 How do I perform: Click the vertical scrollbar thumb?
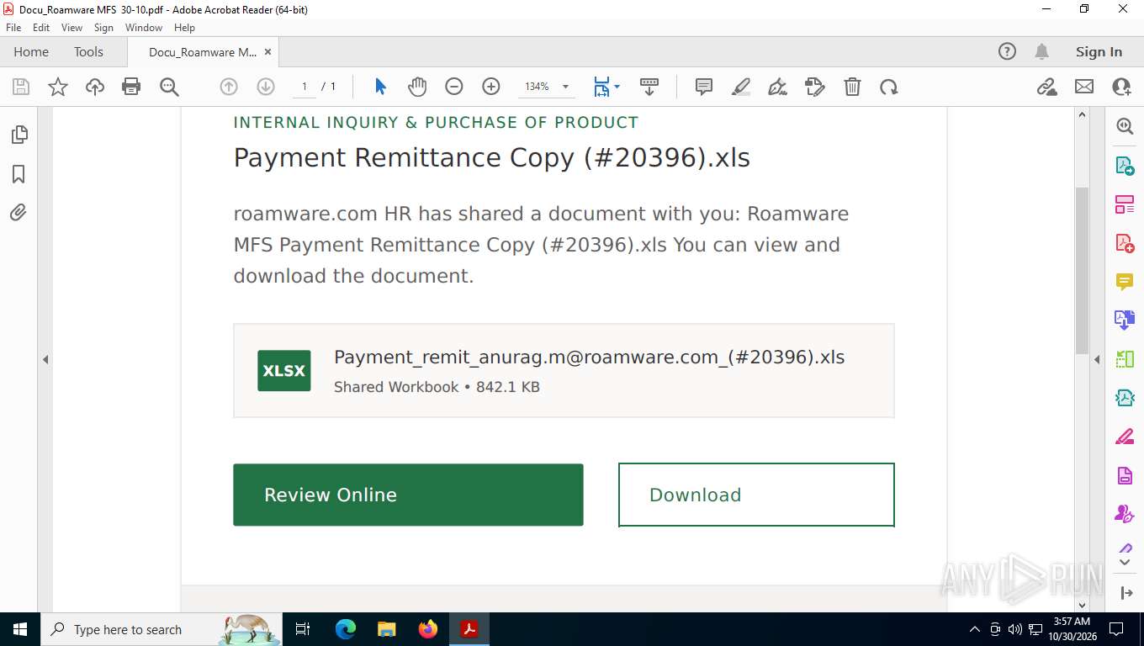pos(1083,271)
